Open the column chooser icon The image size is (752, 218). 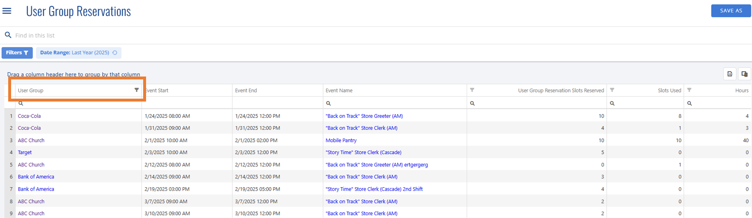[x=744, y=74]
